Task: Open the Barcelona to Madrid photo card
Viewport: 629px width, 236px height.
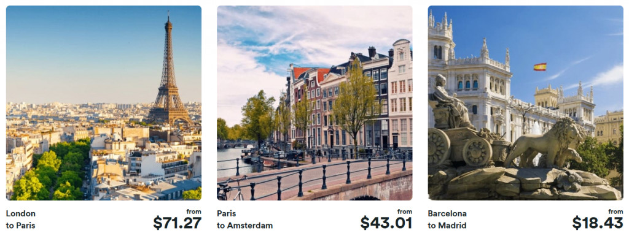Action: click(x=526, y=103)
